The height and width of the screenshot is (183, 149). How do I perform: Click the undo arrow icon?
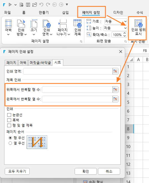pos(41,5)
